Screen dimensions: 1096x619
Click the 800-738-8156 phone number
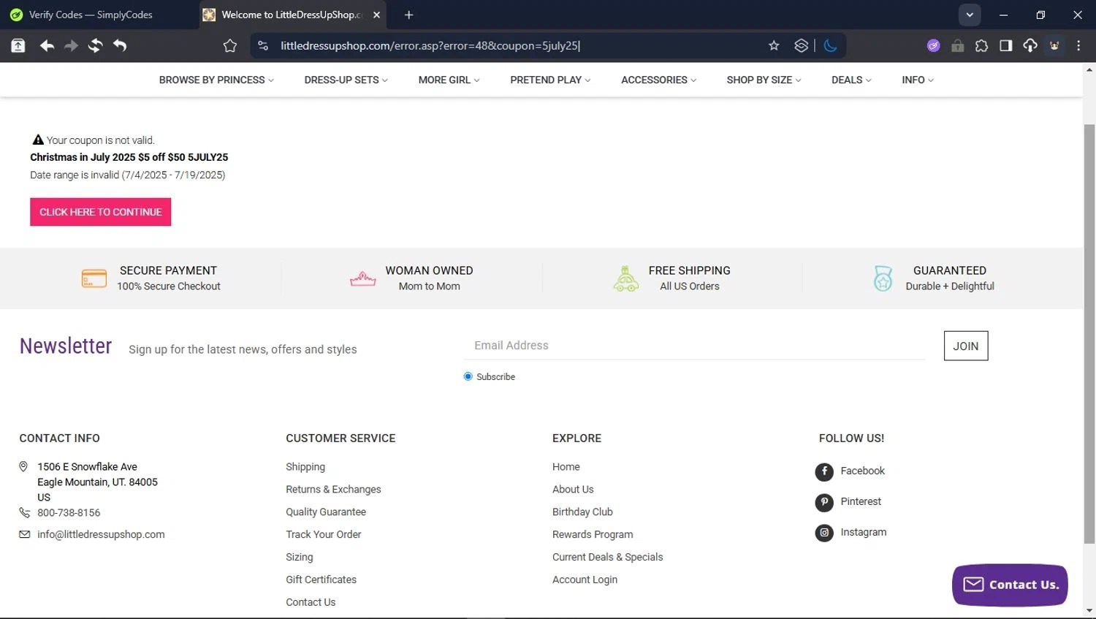[69, 512]
